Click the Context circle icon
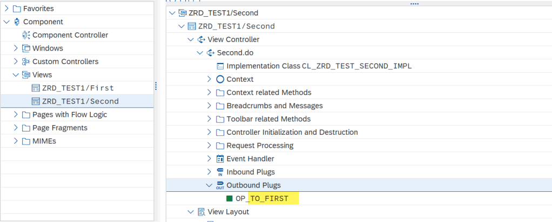552x222 pixels. [220, 79]
